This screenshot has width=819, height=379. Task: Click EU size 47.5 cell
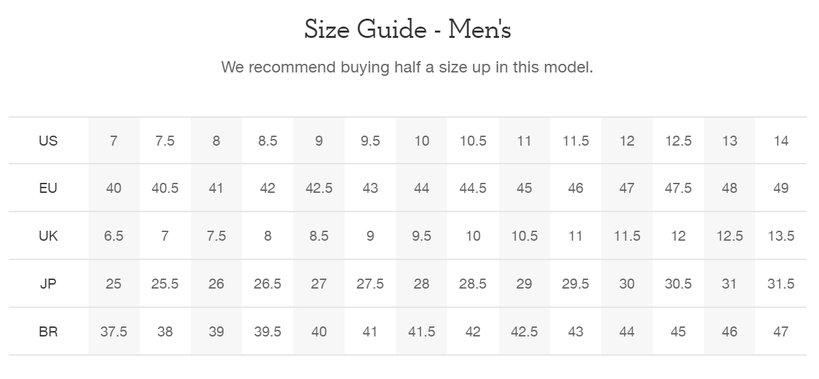678,188
